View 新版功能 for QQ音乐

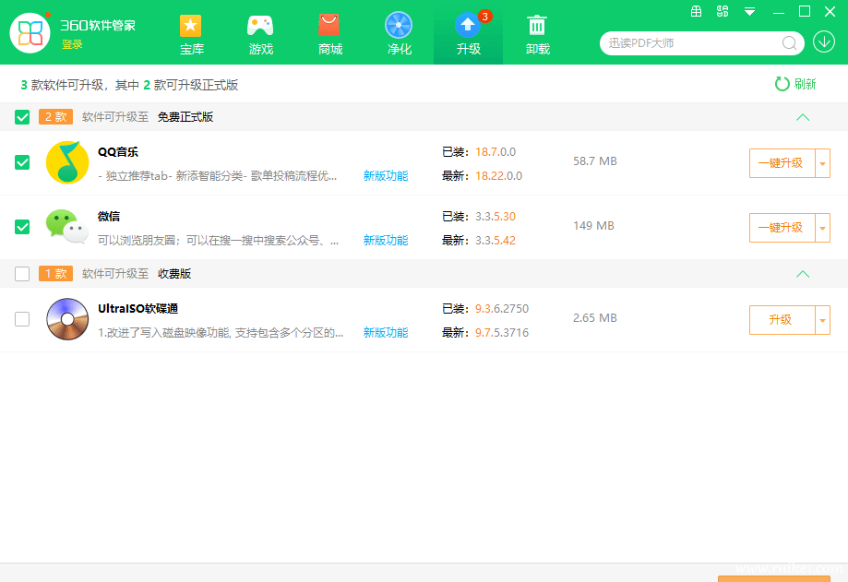click(x=386, y=175)
